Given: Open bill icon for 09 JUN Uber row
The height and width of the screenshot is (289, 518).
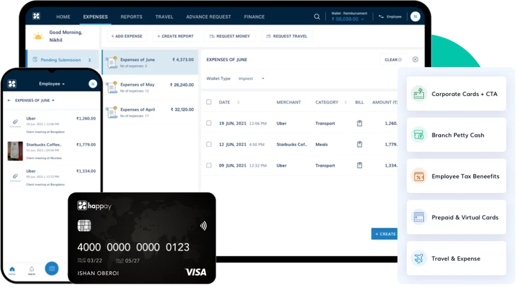Looking at the screenshot, I should click(x=360, y=165).
